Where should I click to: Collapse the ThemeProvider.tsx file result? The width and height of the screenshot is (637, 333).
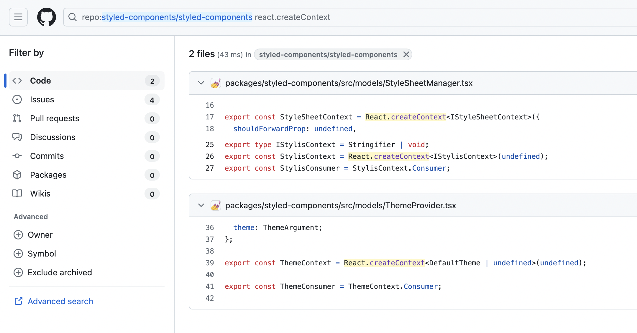click(x=200, y=206)
